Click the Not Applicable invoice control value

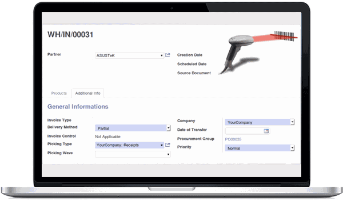pos(107,136)
